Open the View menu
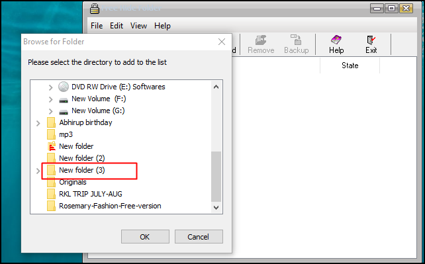The height and width of the screenshot is (264, 425). [x=138, y=26]
